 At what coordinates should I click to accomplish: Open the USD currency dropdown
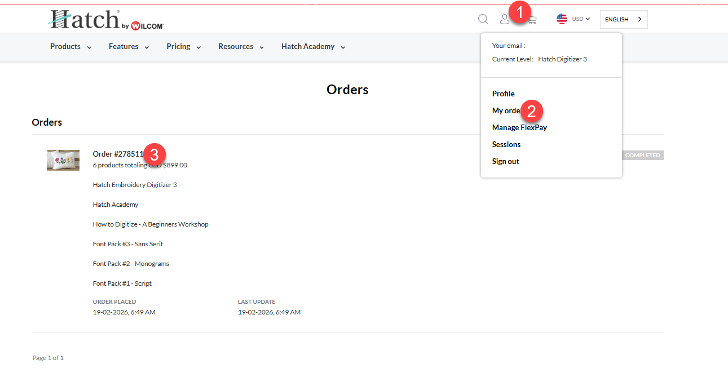581,19
